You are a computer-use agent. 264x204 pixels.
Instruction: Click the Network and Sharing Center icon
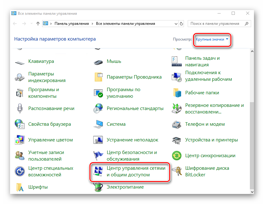pos(98,171)
